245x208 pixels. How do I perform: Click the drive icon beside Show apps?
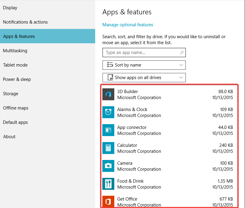110,77
